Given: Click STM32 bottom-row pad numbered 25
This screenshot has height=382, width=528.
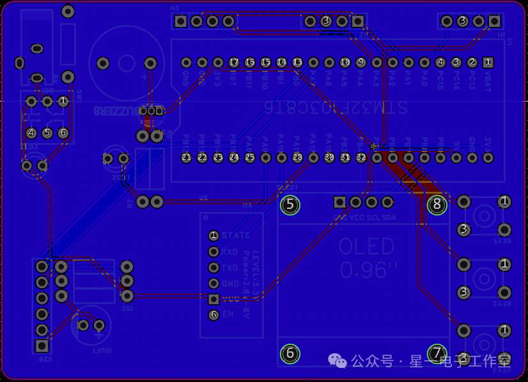Looking at the screenshot, I should pyautogui.click(x=249, y=158).
